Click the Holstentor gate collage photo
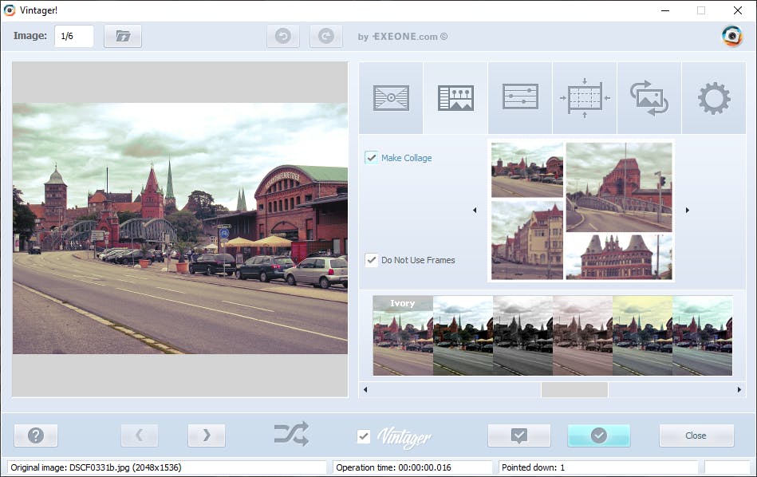 coord(619,257)
